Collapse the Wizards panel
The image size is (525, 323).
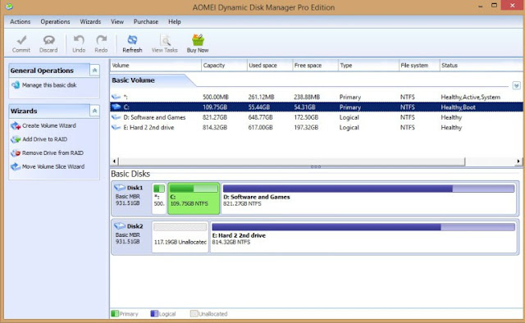pos(95,111)
